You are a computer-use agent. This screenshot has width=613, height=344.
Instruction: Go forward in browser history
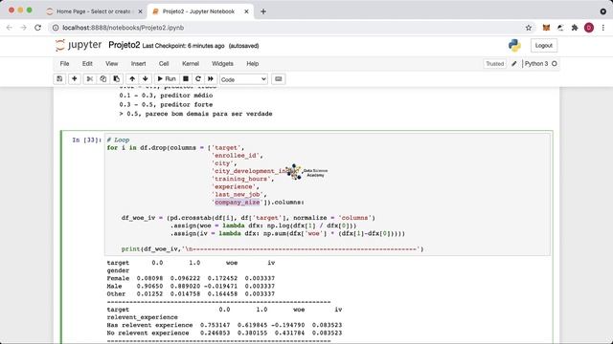[23, 28]
